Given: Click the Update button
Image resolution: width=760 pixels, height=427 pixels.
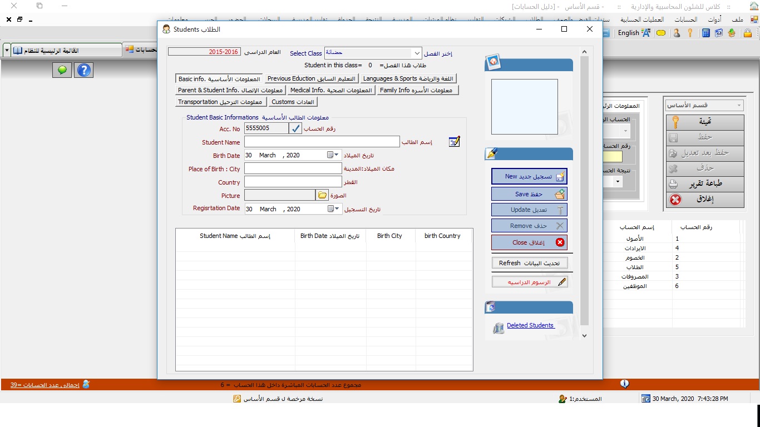Looking at the screenshot, I should [529, 210].
